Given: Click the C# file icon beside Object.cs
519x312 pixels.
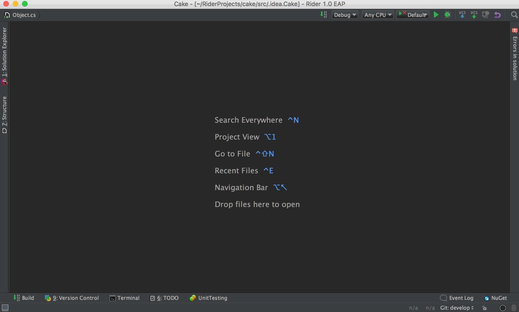Looking at the screenshot, I should (x=7, y=15).
